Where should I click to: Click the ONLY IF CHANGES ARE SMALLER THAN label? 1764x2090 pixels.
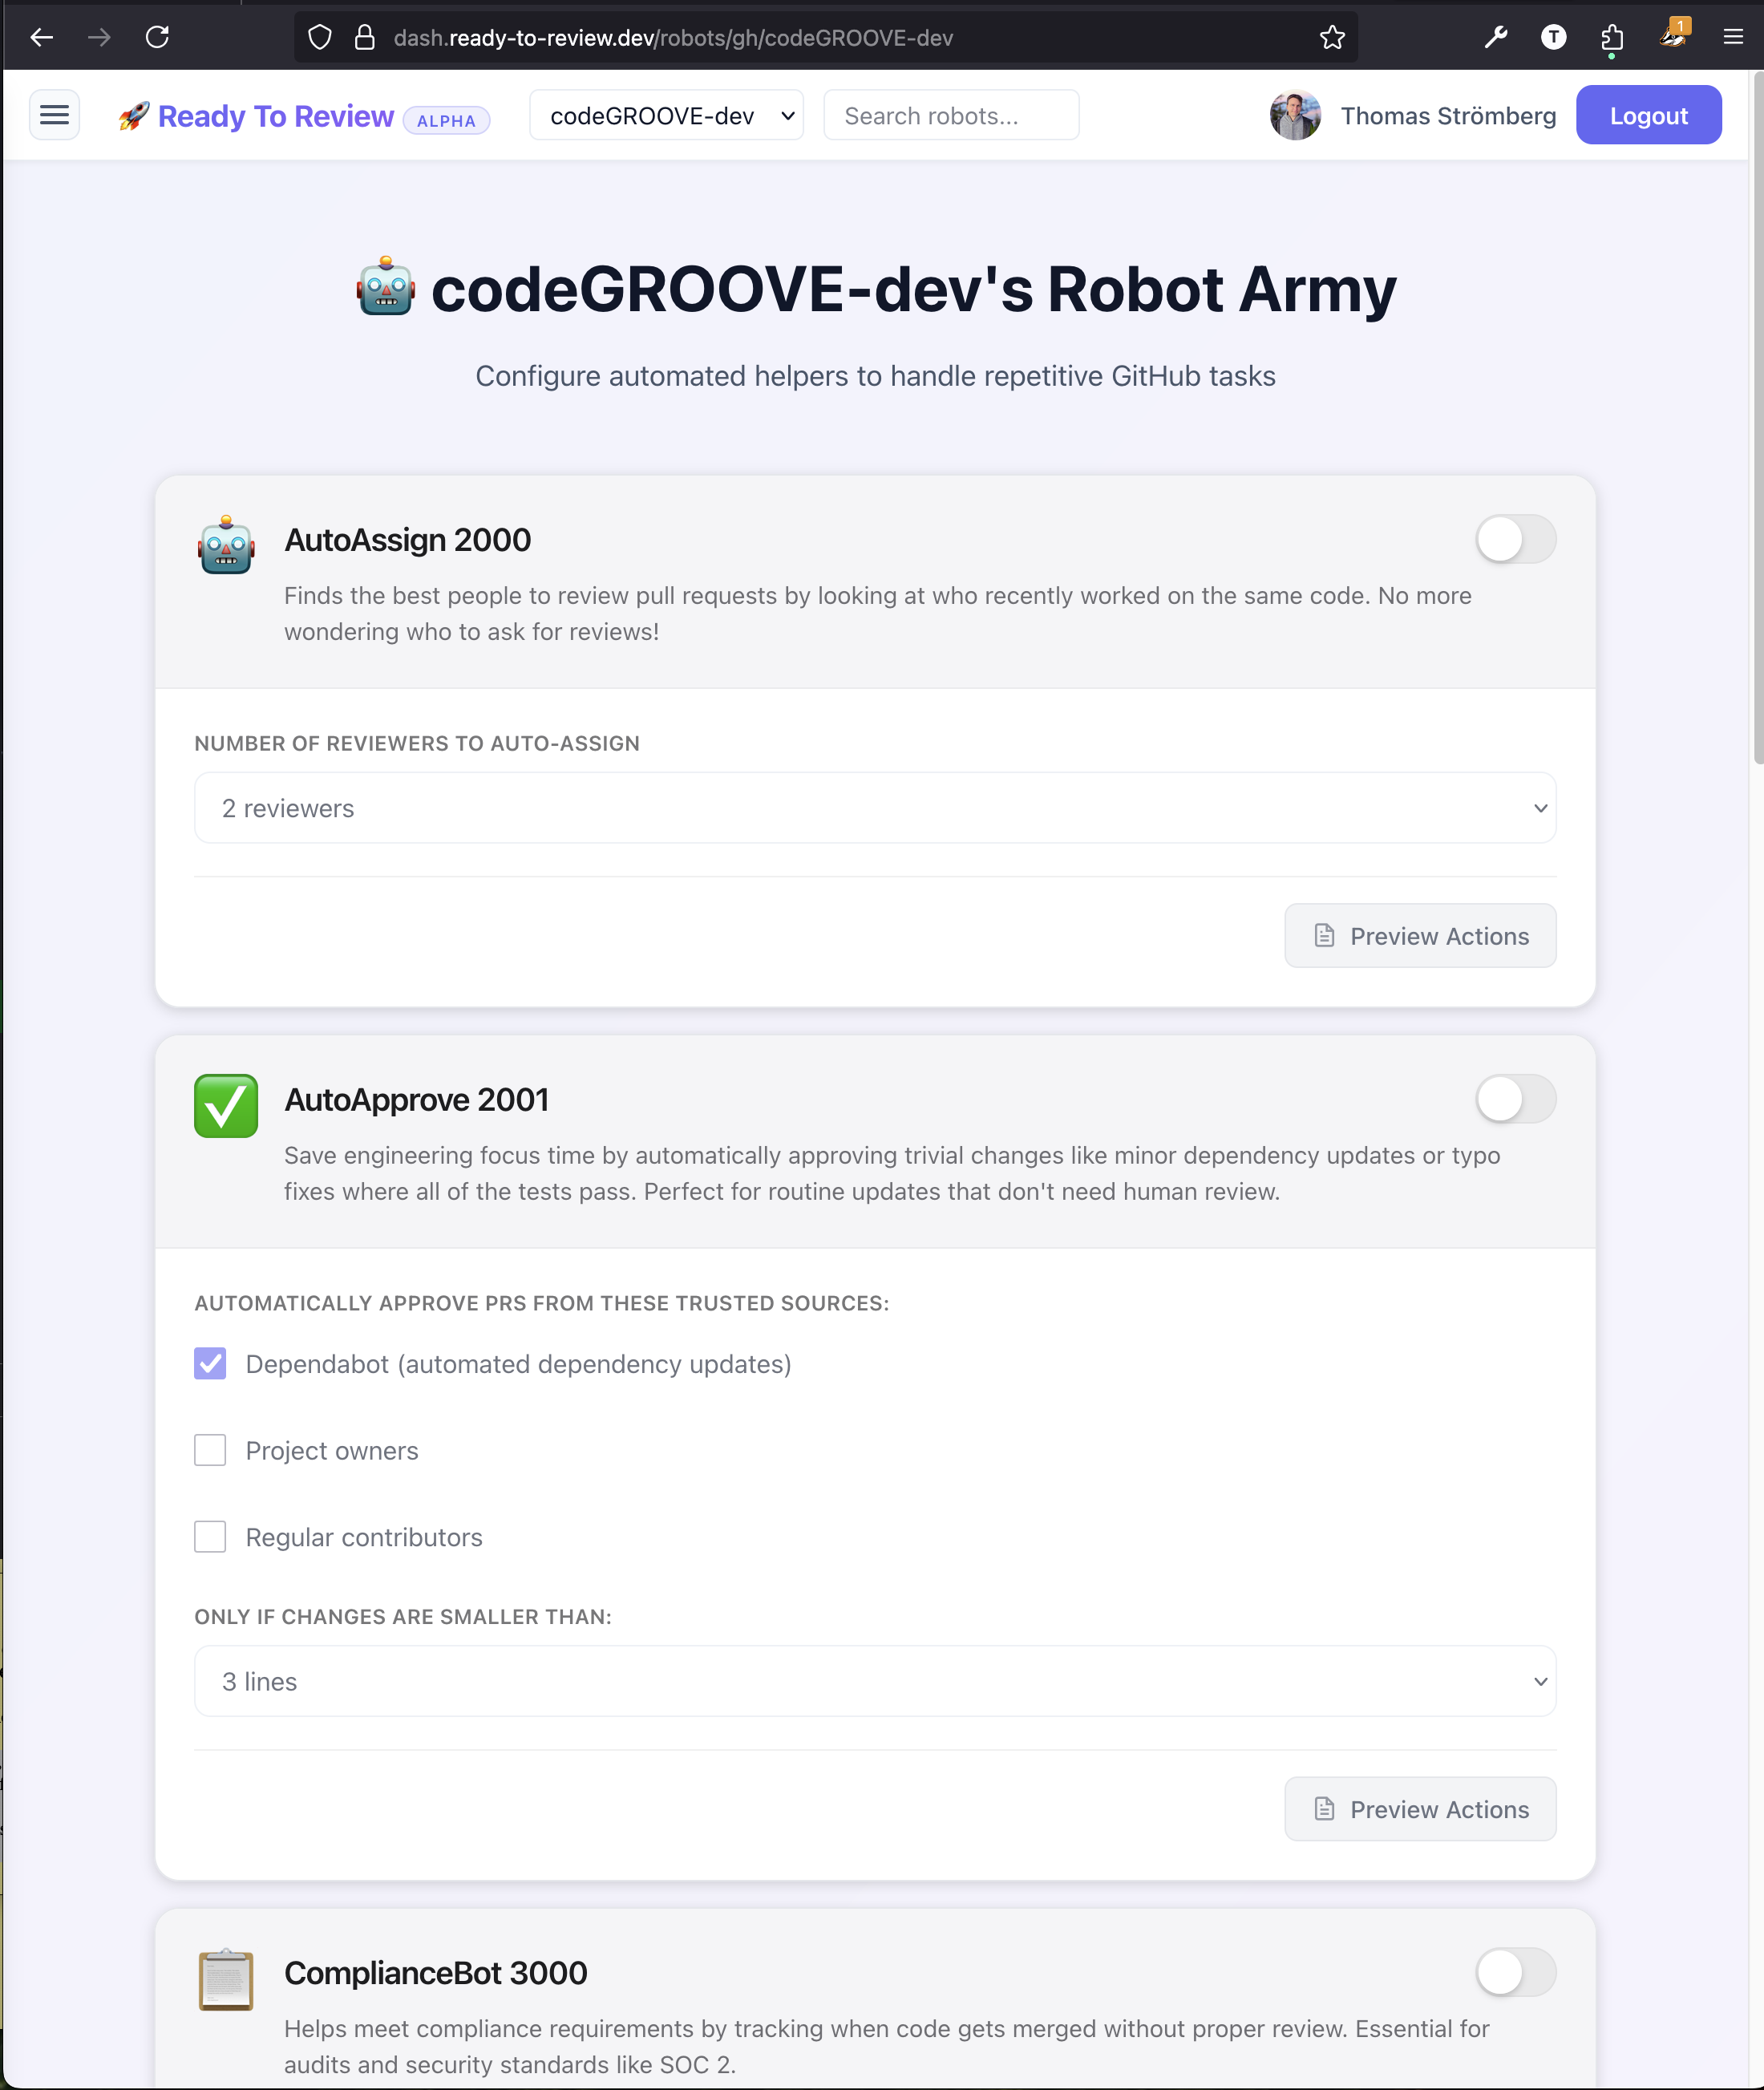pos(403,1616)
